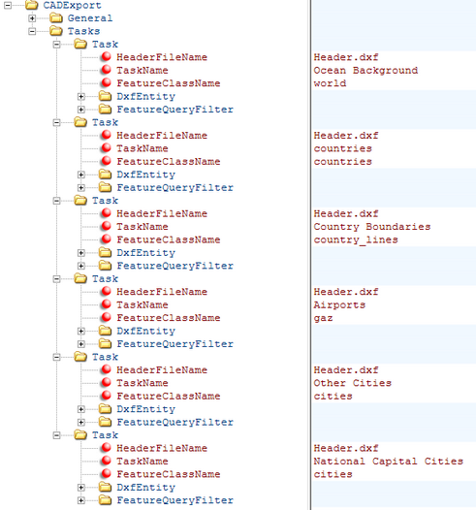Collapse the CADExport root node
This screenshot has width=476, height=510.
pos(8,5)
